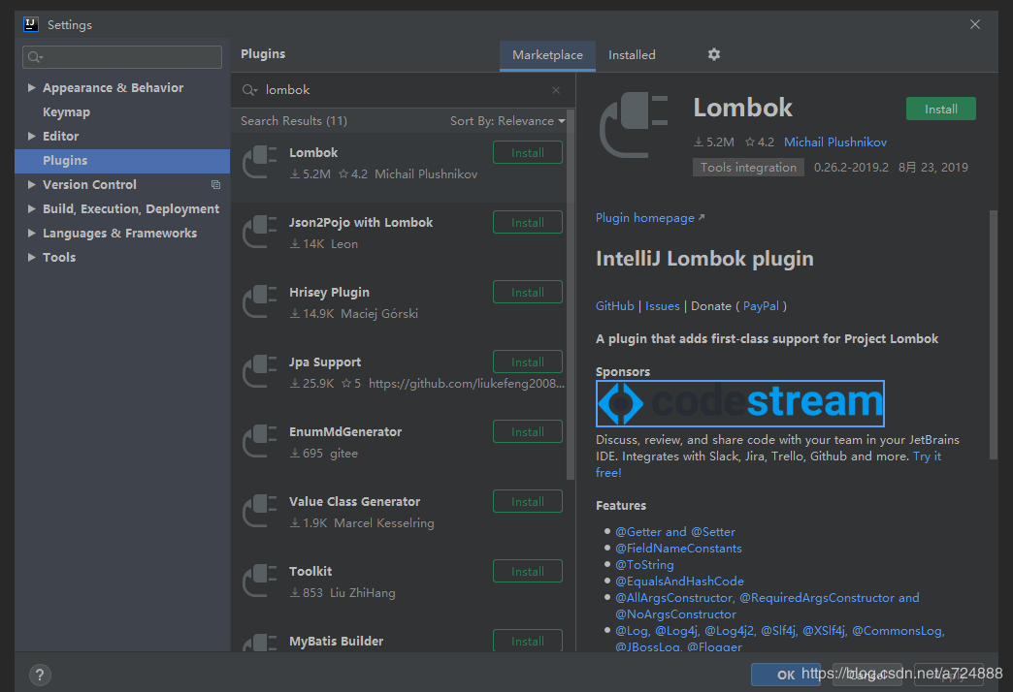Click the plugin description scrollbar

[993, 334]
